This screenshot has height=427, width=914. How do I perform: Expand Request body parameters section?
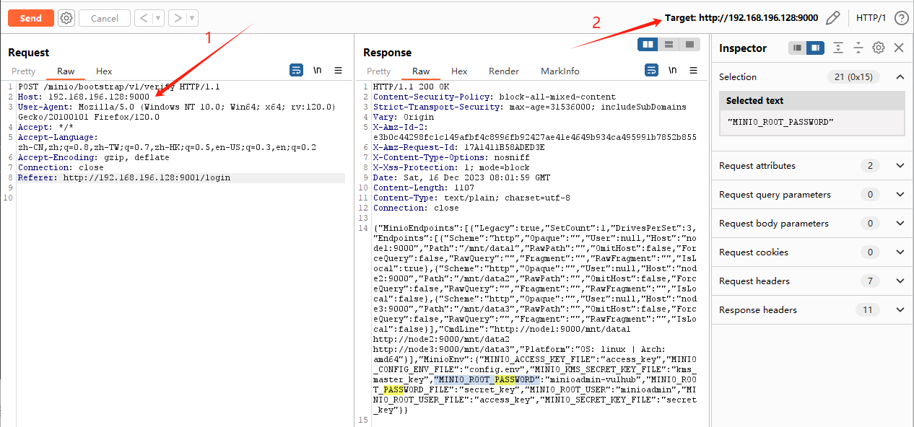900,224
